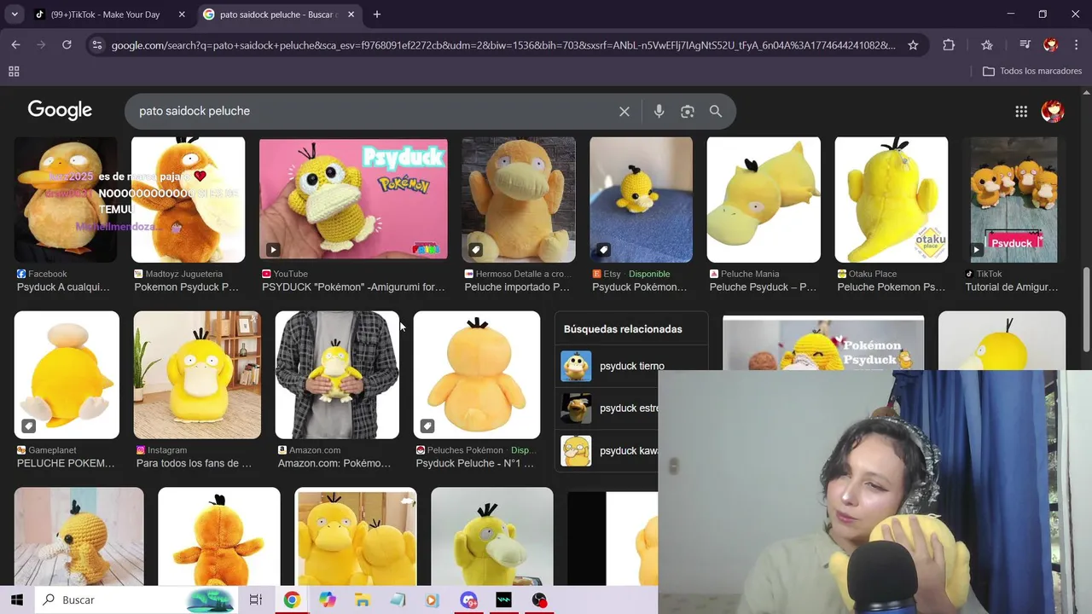The width and height of the screenshot is (1092, 614).
Task: Open Task View on the taskbar
Action: coord(255,600)
